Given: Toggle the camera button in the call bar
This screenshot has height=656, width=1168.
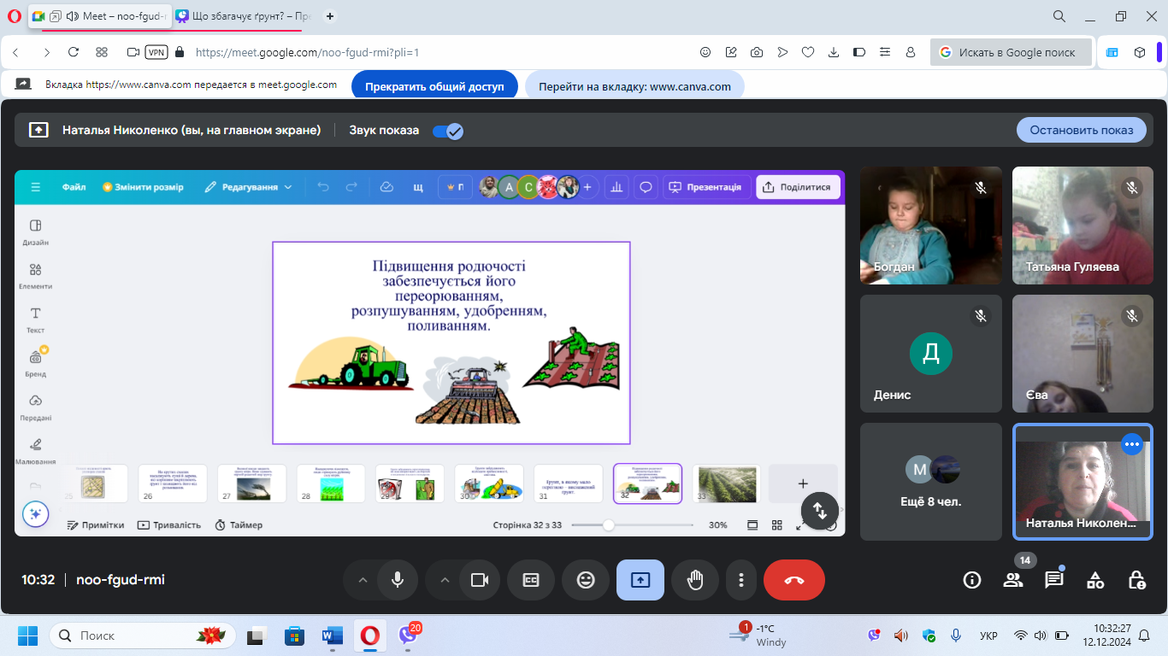Looking at the screenshot, I should tap(480, 580).
